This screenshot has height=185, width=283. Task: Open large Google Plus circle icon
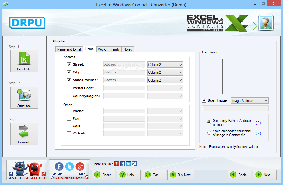click(x=80, y=166)
